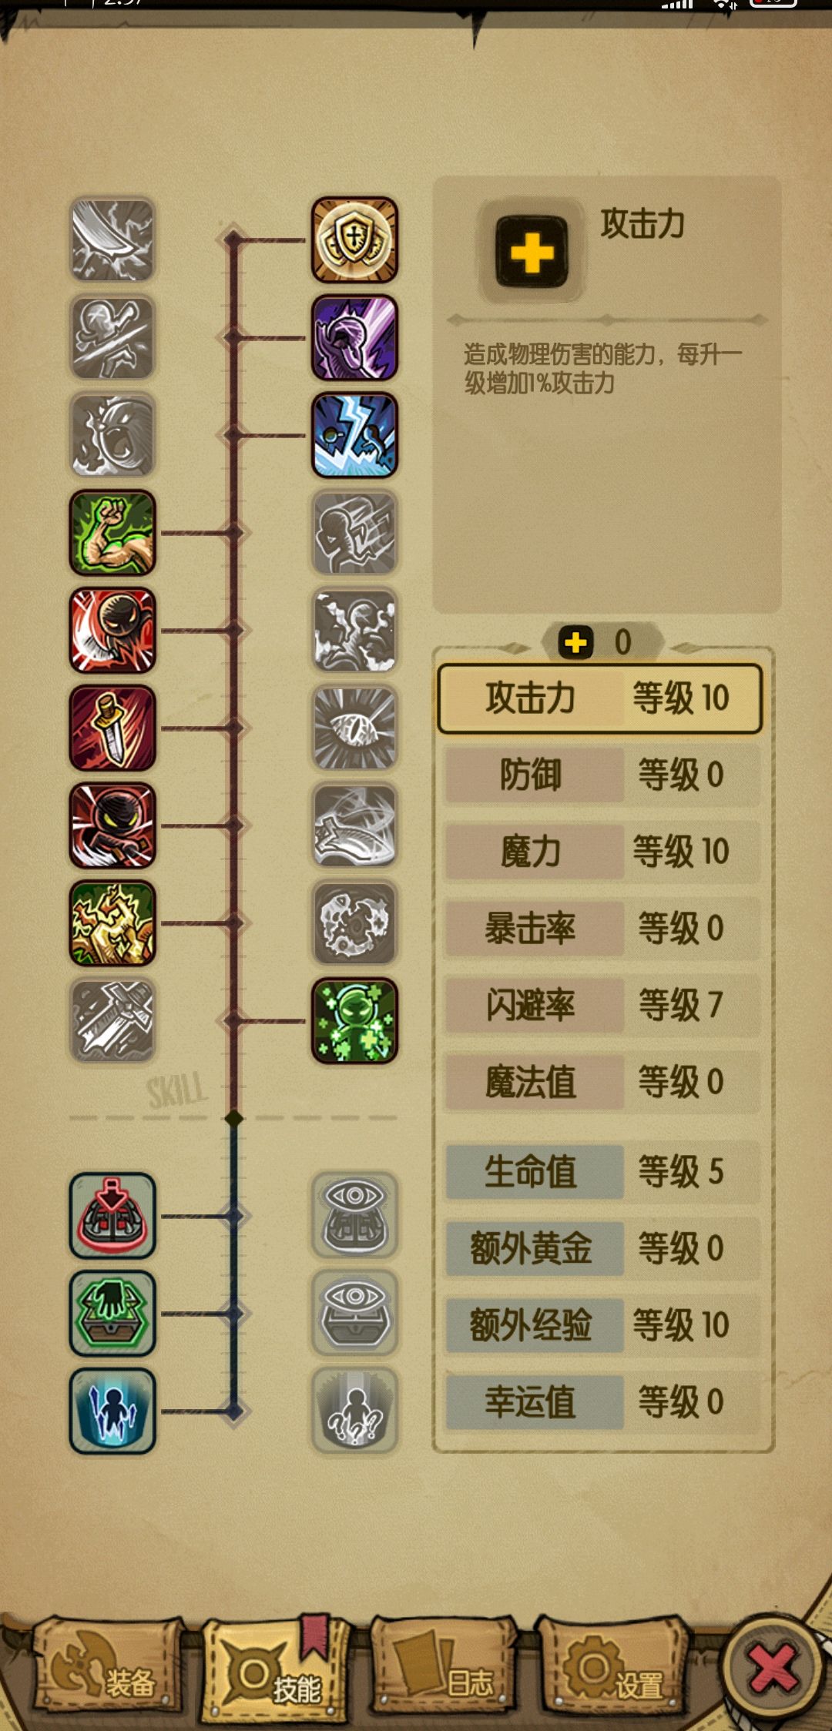Screen dimensions: 832x1731
Task: Choose the green flexing muscle skill
Action: (112, 533)
